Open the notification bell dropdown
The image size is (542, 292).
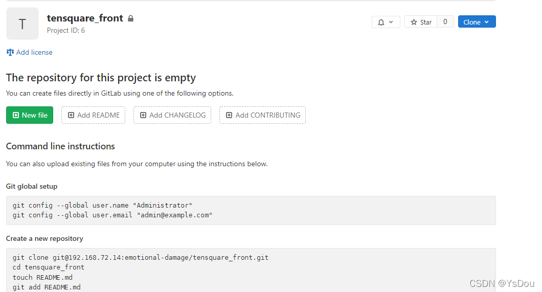click(x=386, y=22)
